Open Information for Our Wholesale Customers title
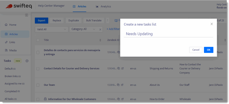Image resolution: width=229 pixels, height=104 pixels. pyautogui.click(x=72, y=99)
